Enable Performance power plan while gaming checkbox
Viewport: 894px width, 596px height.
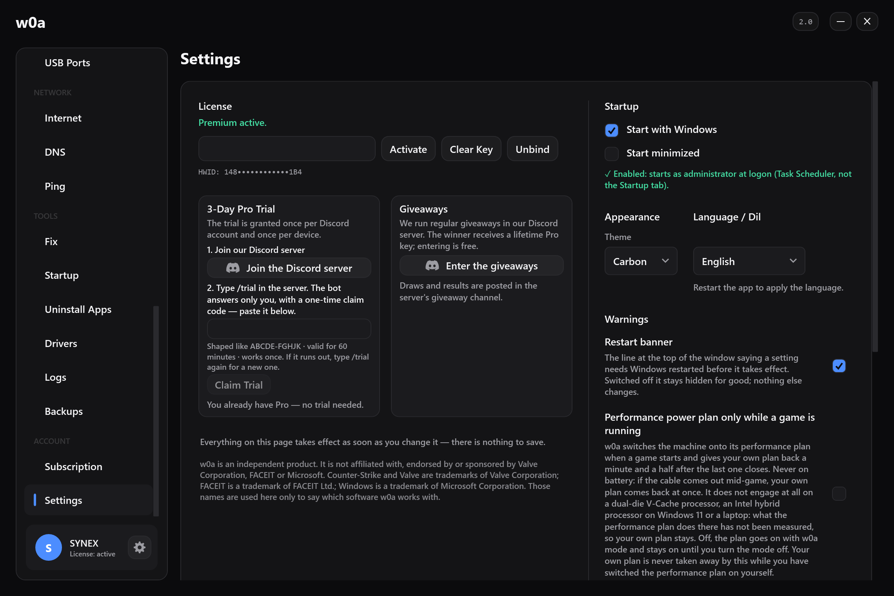839,494
